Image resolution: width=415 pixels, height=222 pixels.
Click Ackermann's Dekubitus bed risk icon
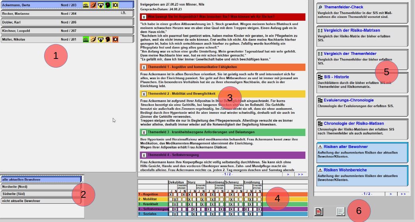click(86, 5)
